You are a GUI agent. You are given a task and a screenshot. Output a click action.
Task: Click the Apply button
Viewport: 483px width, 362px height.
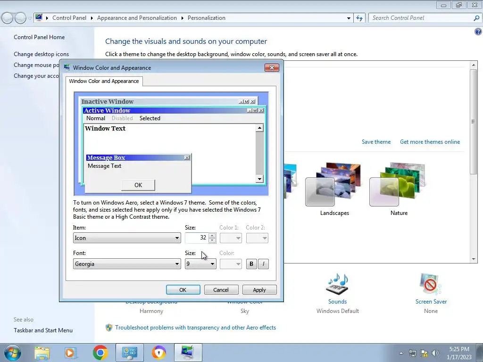(x=259, y=290)
